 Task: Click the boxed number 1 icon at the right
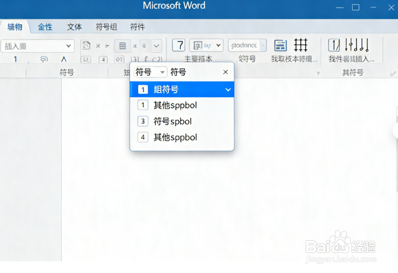(x=334, y=45)
